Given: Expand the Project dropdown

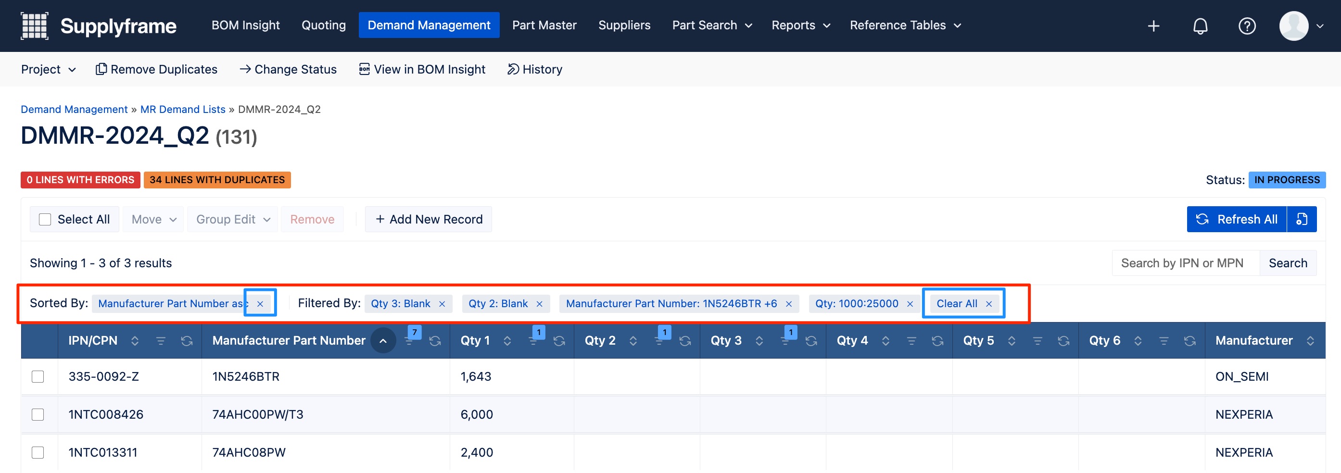Looking at the screenshot, I should (x=49, y=69).
